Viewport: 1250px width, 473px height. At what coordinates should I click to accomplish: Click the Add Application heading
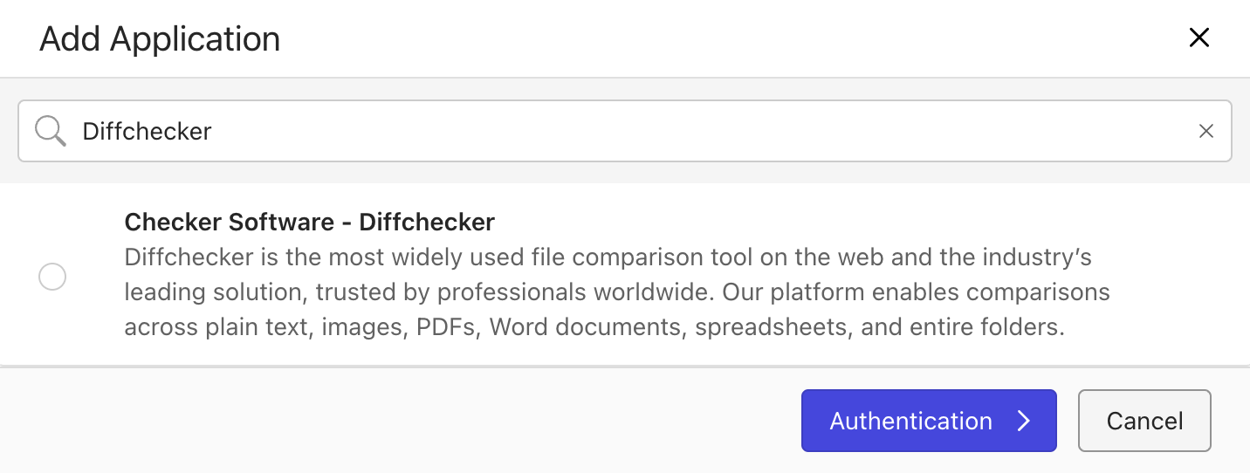[160, 39]
